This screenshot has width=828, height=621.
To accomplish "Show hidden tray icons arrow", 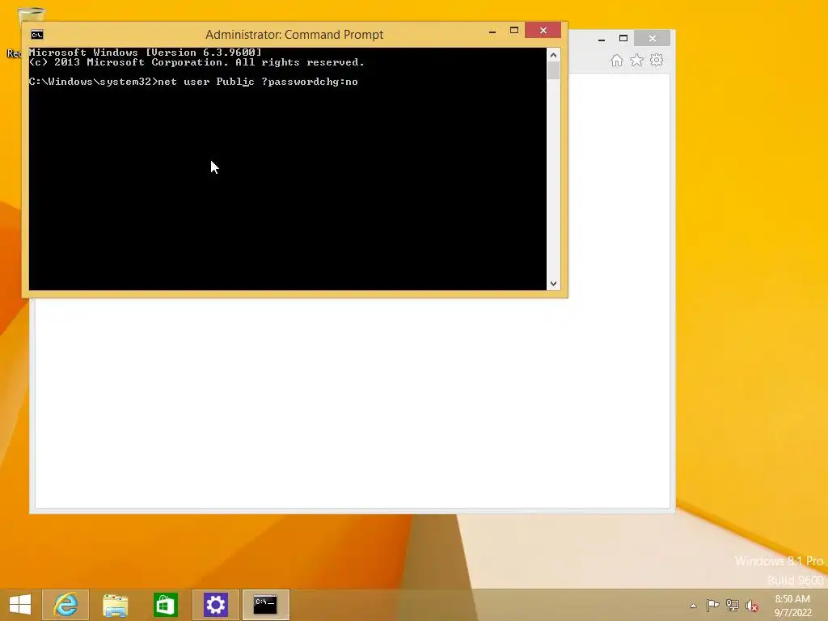I will point(693,606).
